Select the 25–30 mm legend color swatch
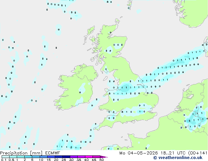The width and height of the screenshot is (208, 161). click(66, 157)
